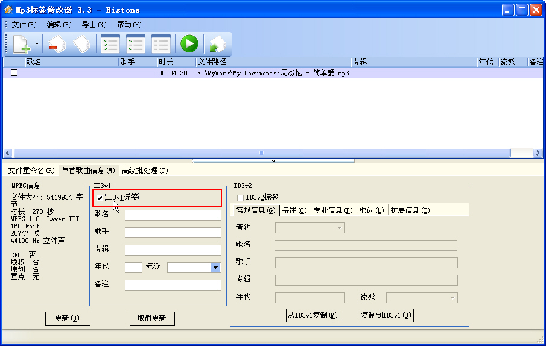The image size is (546, 346).
Task: Click the invert-selection checklist icon
Action: (x=135, y=44)
